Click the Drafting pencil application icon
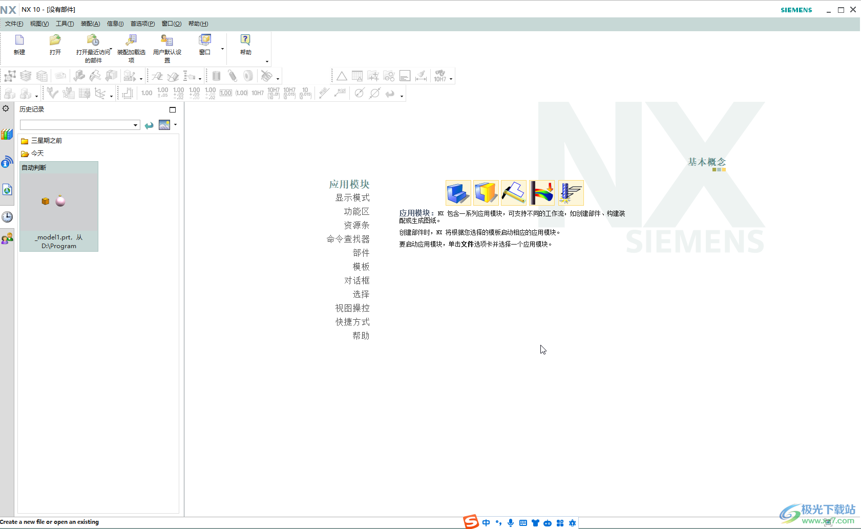 point(514,193)
